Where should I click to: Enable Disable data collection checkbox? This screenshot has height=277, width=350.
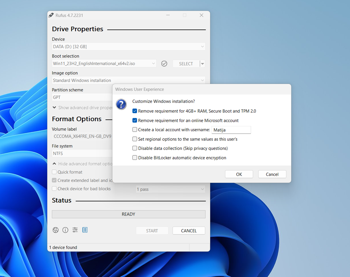tap(134, 148)
